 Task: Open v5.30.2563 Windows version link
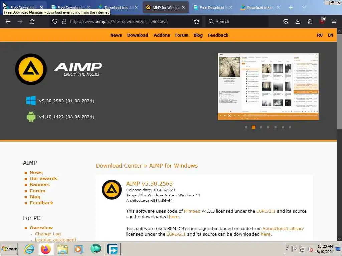tap(66, 101)
